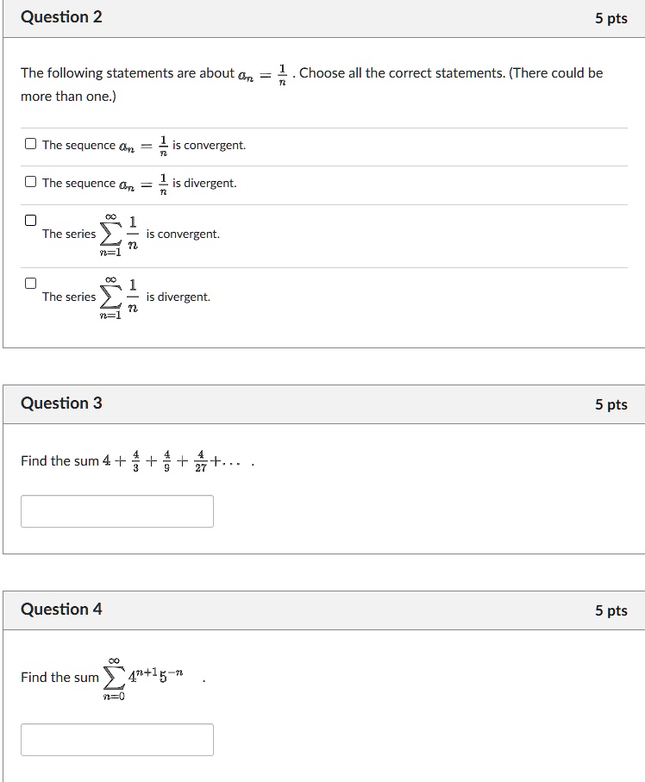Click the Question 3 header
Screen dimensions: 645x782
(x=59, y=403)
